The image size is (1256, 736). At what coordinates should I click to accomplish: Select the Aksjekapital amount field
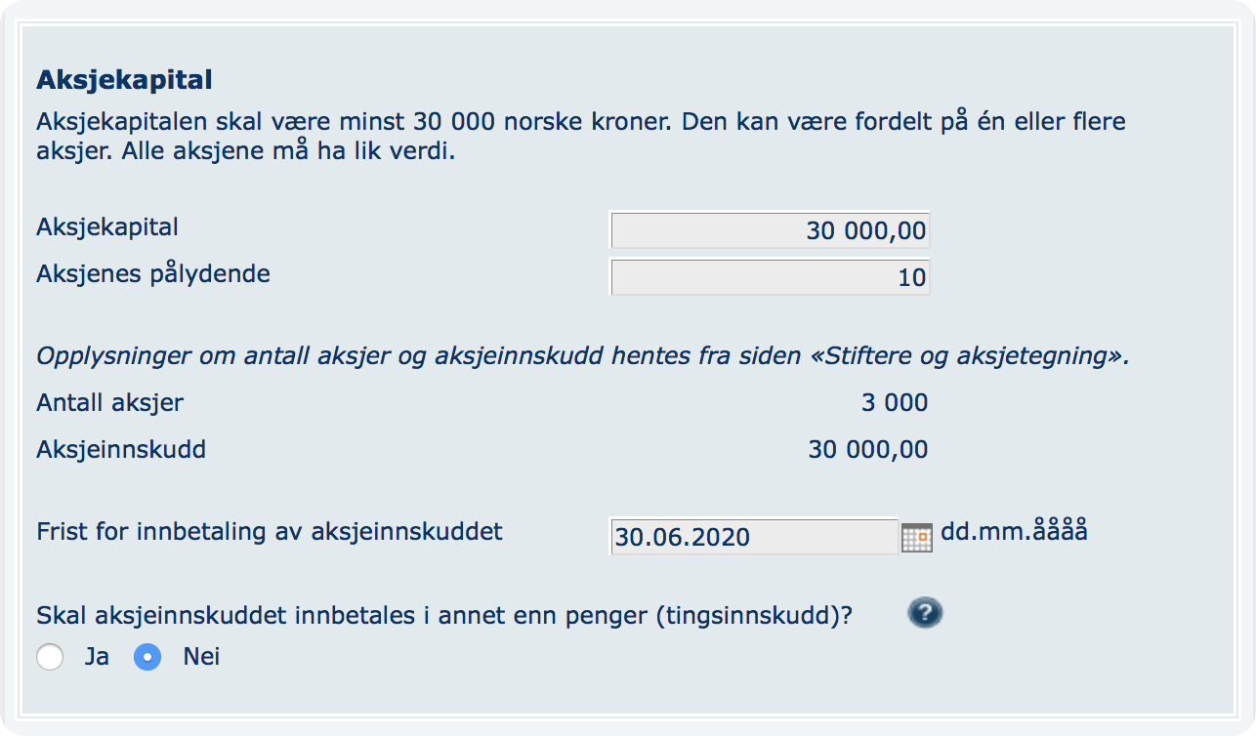point(770,229)
